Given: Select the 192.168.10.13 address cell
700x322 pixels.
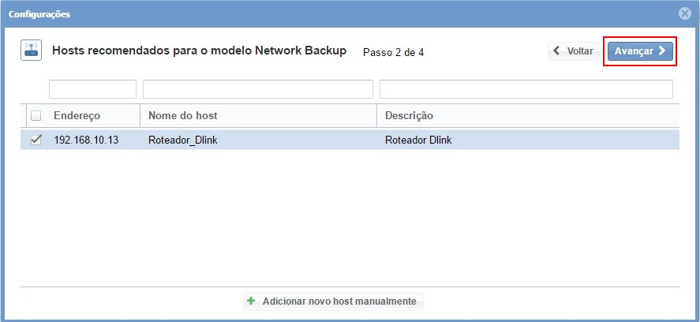Looking at the screenshot, I should pyautogui.click(x=86, y=140).
